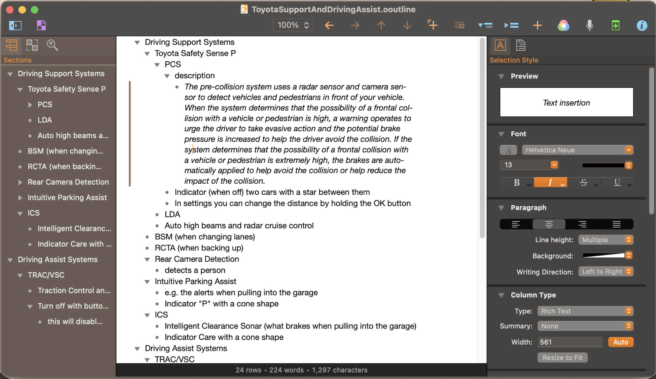Click the Width input field
The width and height of the screenshot is (656, 379).
pyautogui.click(x=570, y=342)
